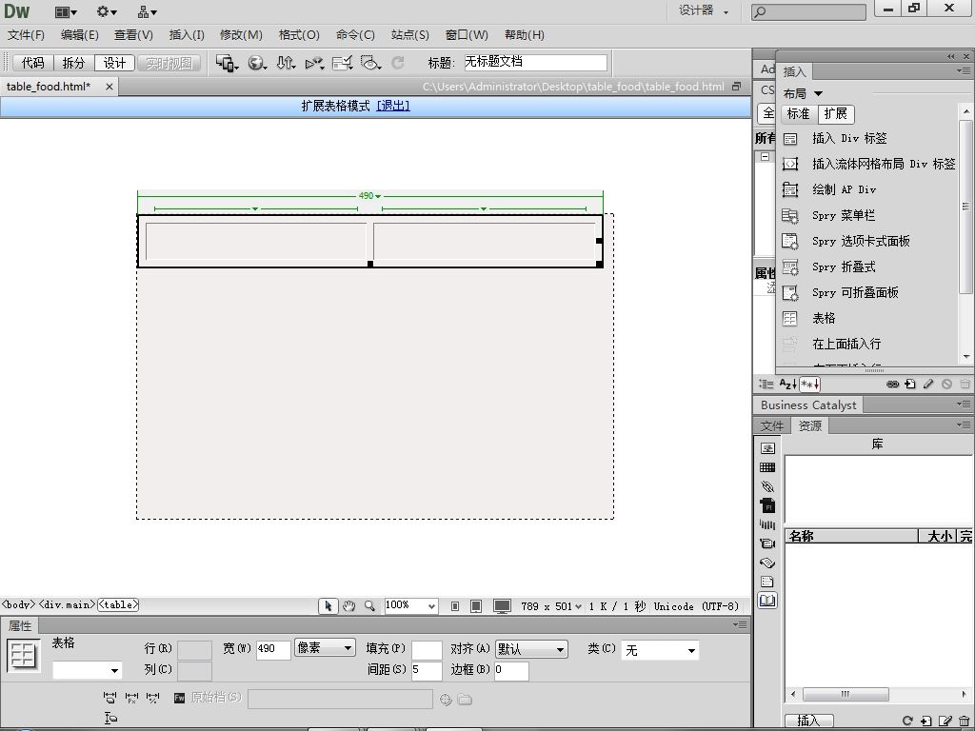Click clear row heights icon in properties

pyautogui.click(x=110, y=718)
